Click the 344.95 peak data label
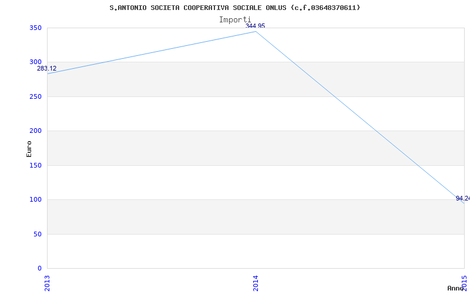The image size is (470, 294). [x=256, y=26]
